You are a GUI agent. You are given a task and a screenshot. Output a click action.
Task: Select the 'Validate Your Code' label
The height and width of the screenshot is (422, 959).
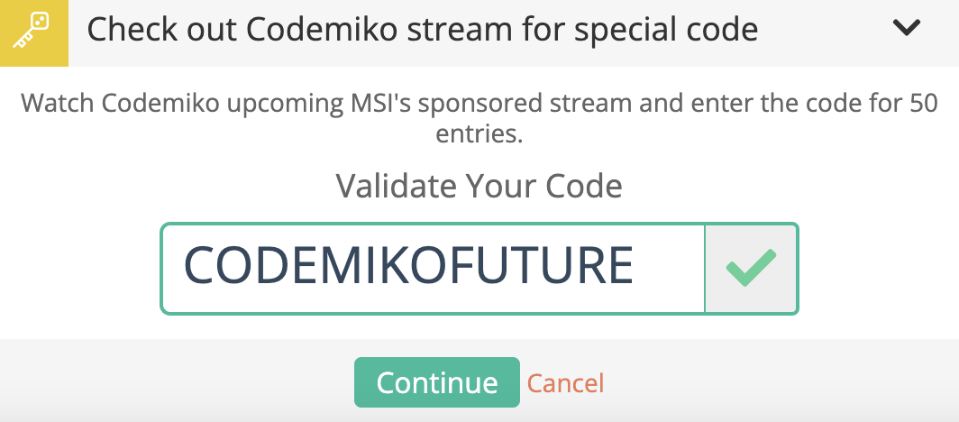tap(479, 186)
